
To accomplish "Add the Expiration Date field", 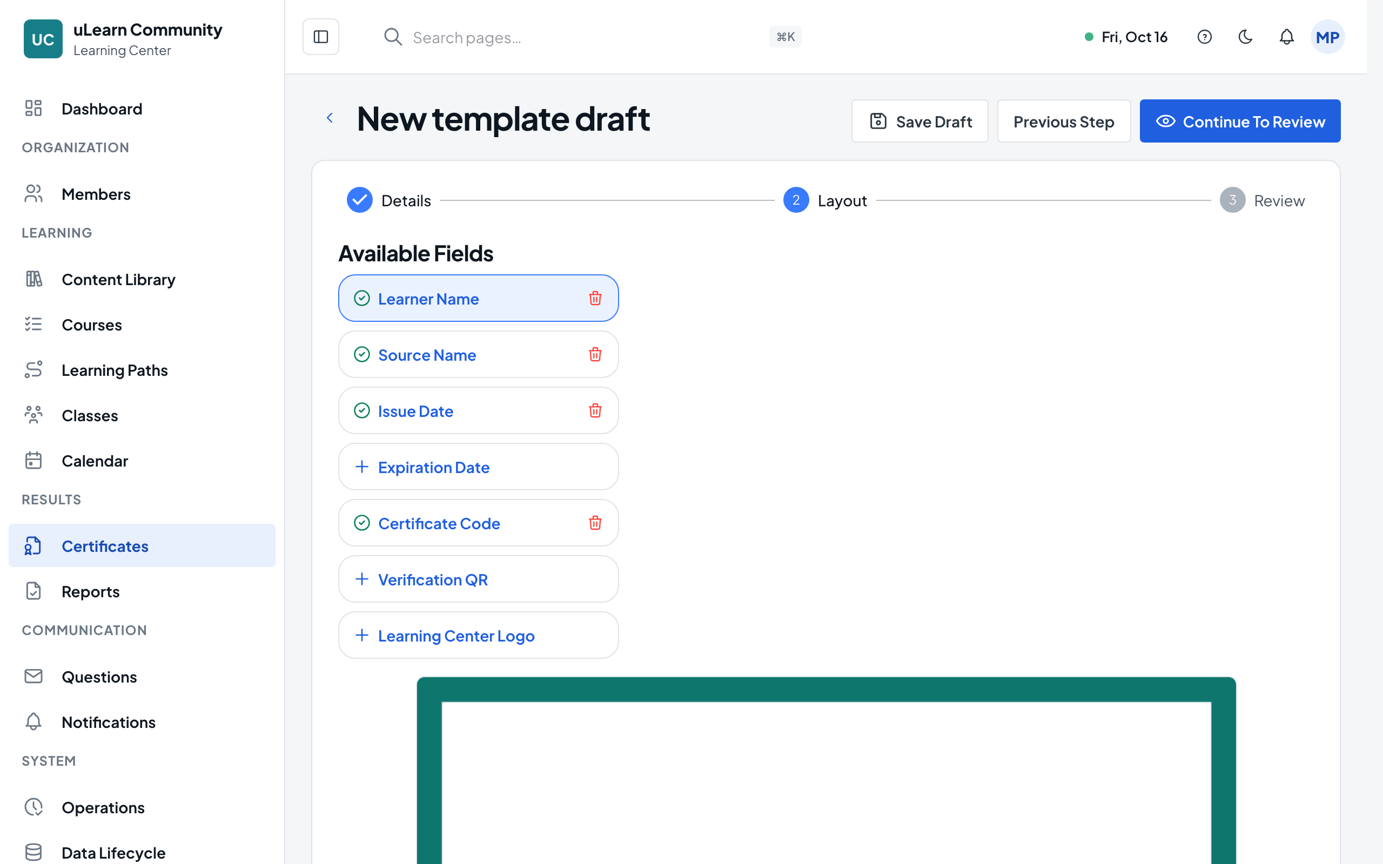I will click(x=478, y=467).
